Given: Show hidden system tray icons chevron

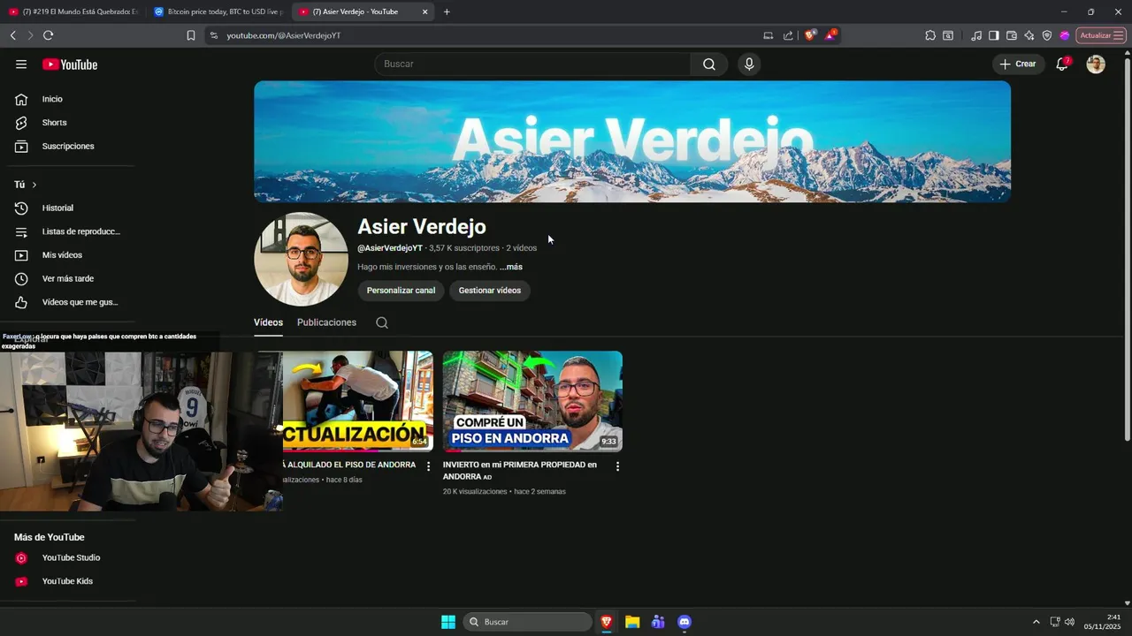Looking at the screenshot, I should coord(1036,622).
